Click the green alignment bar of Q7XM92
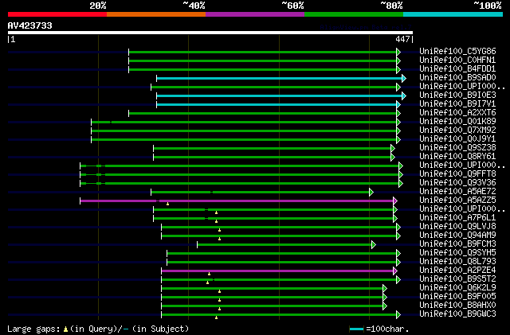The height and width of the screenshot is (335, 510). click(244, 131)
